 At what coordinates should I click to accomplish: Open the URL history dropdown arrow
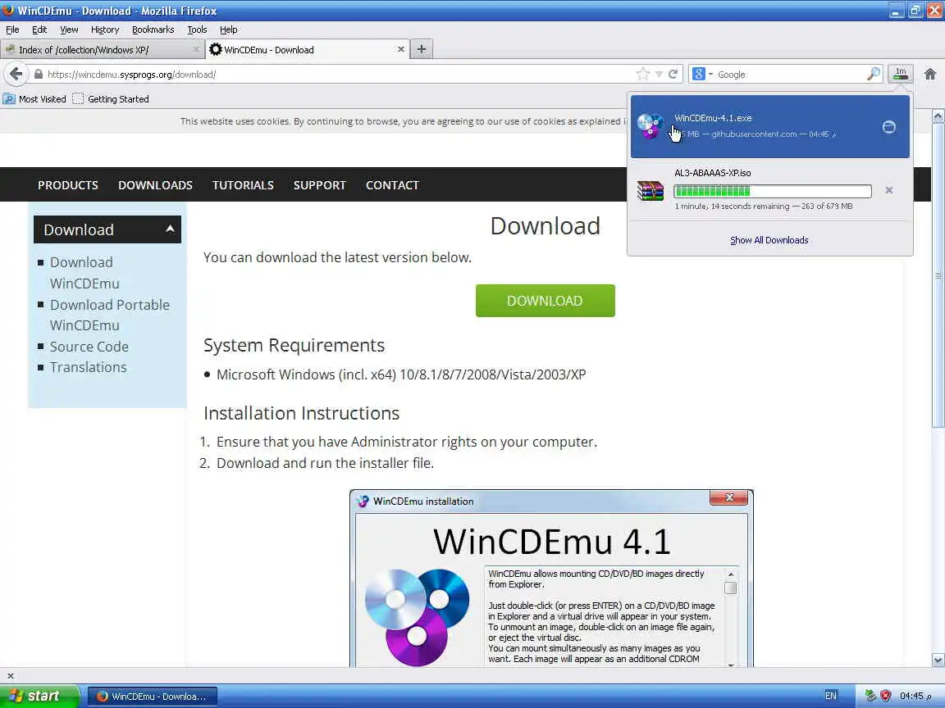pos(659,75)
